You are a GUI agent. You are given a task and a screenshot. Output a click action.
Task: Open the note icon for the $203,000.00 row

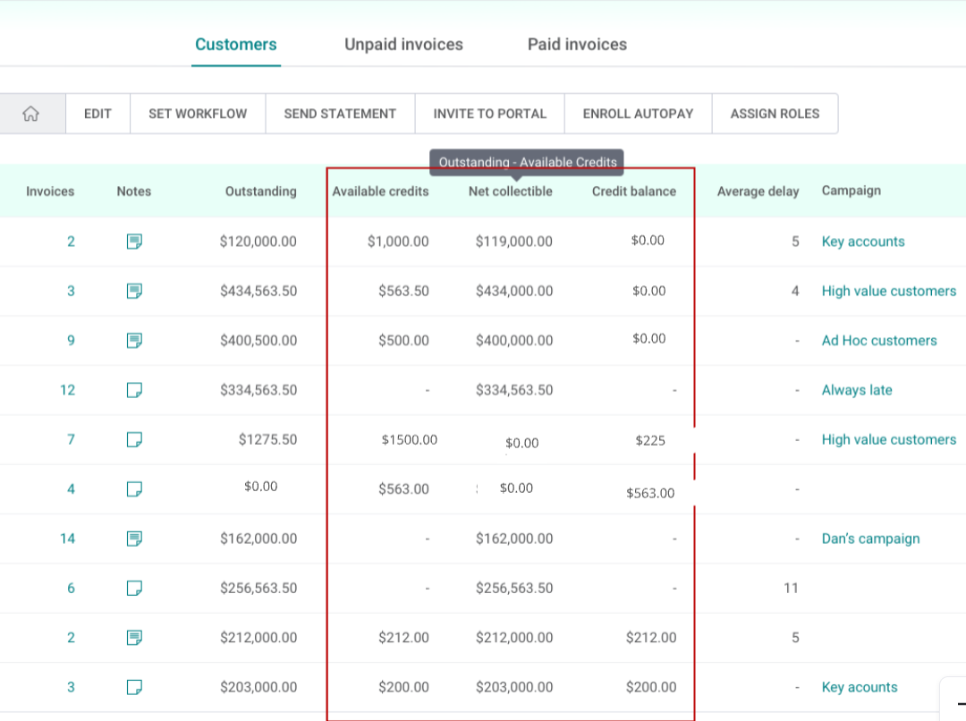(x=134, y=687)
